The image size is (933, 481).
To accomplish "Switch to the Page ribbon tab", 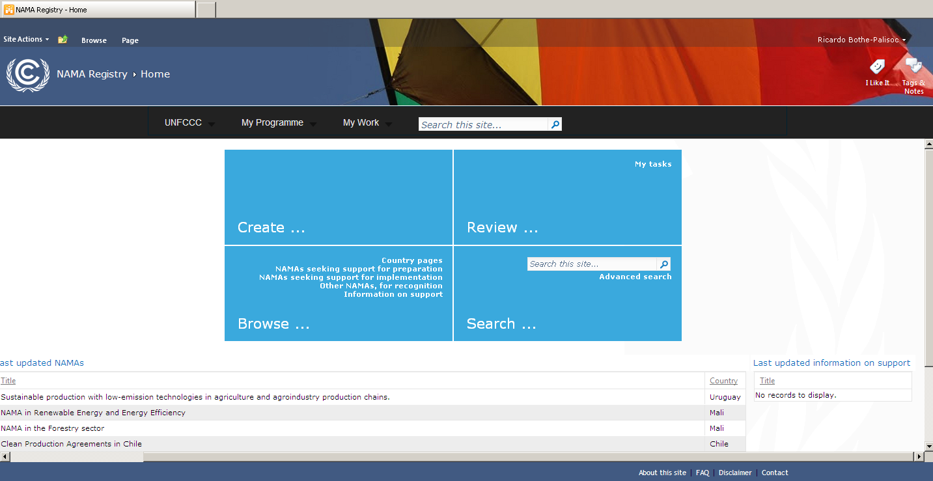I will pos(130,40).
